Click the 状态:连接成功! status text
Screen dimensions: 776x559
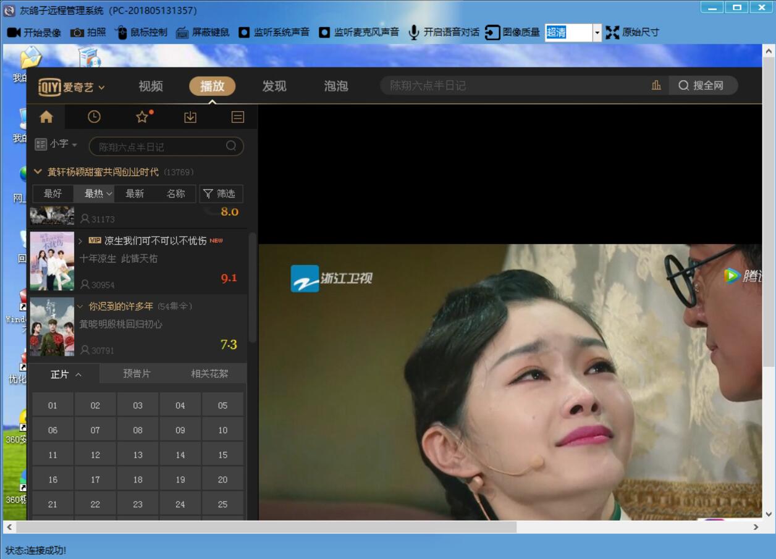point(36,550)
